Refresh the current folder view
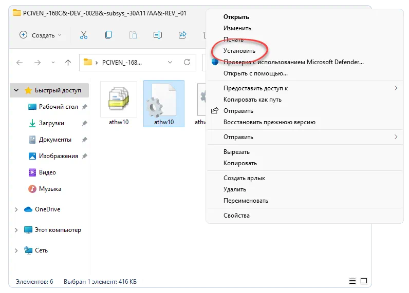Viewport: 409px width, 293px height. point(187,62)
